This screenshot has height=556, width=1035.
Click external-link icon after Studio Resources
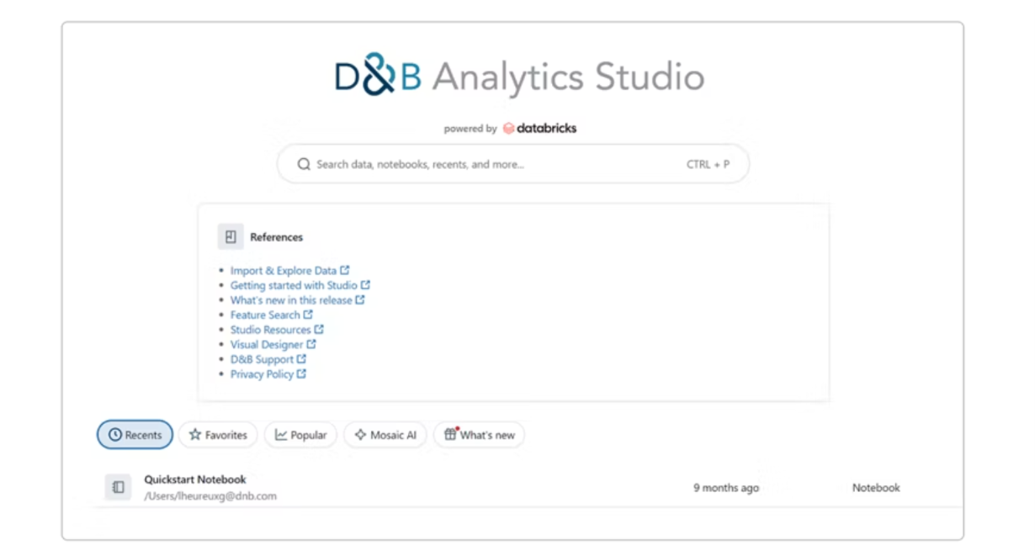(319, 330)
